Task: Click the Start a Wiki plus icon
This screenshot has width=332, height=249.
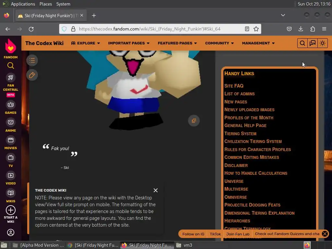Action: [11, 210]
